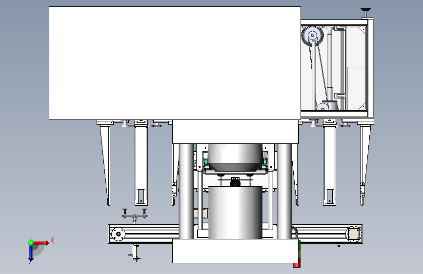Select the conical bowl above the cylinder

coord(235,157)
